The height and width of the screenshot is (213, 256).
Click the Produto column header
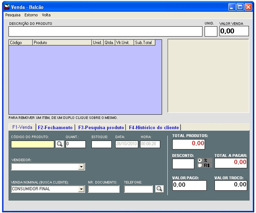pos(62,43)
